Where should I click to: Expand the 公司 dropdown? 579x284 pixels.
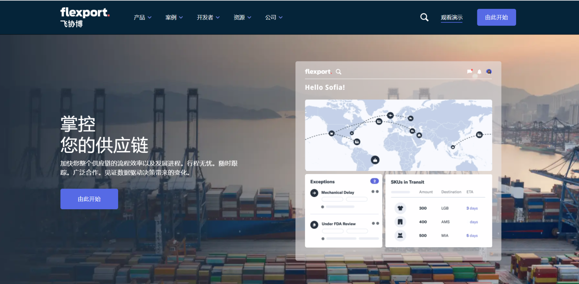point(274,17)
